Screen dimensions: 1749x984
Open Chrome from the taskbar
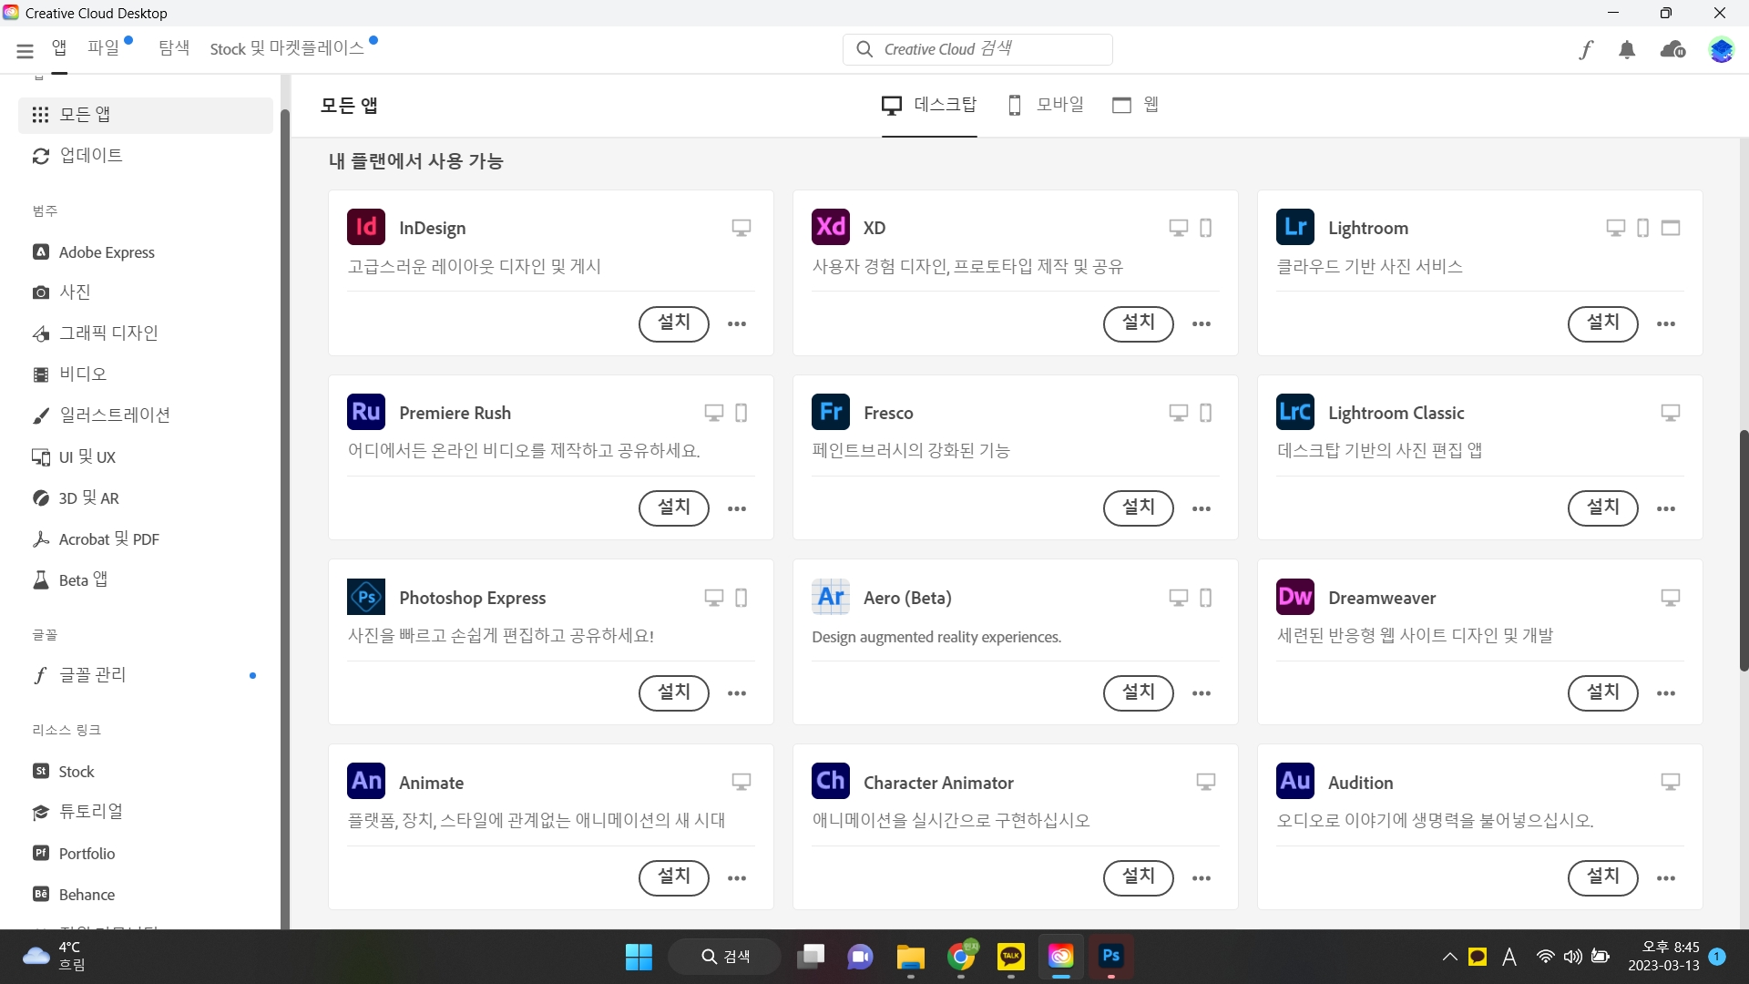pyautogui.click(x=961, y=957)
